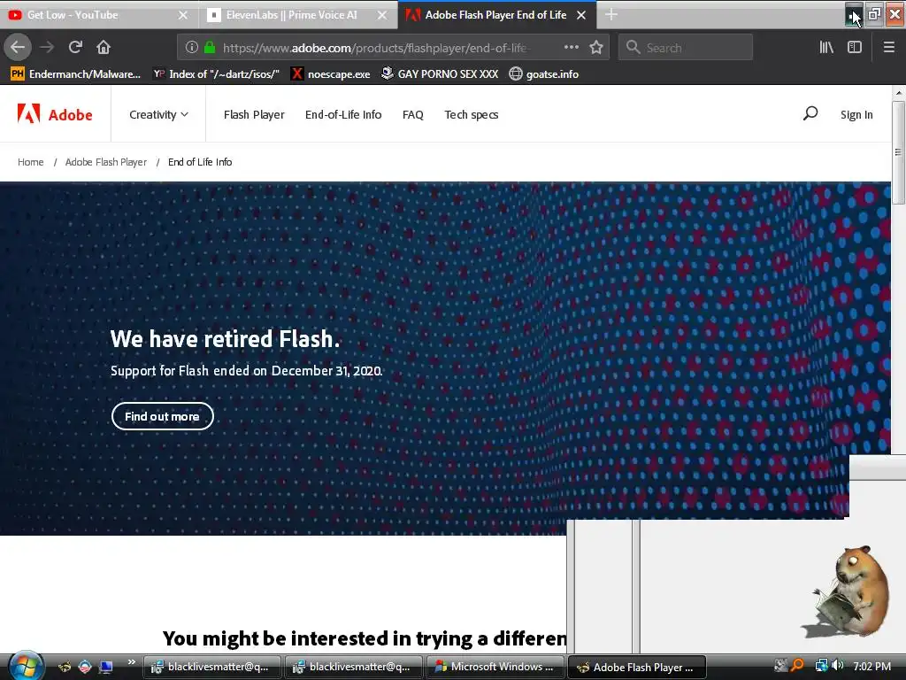Click in the URL address field
The width and height of the screenshot is (906, 680).
[375, 48]
